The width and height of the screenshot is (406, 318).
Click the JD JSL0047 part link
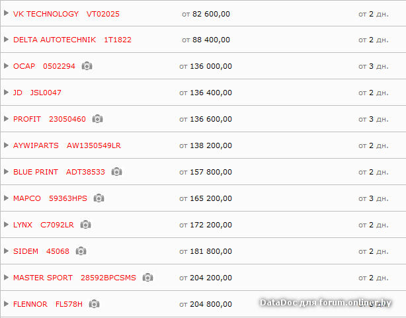[x=37, y=93]
